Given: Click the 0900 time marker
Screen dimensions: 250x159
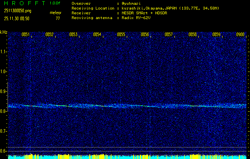Looking at the screenshot, I should coord(240,35).
